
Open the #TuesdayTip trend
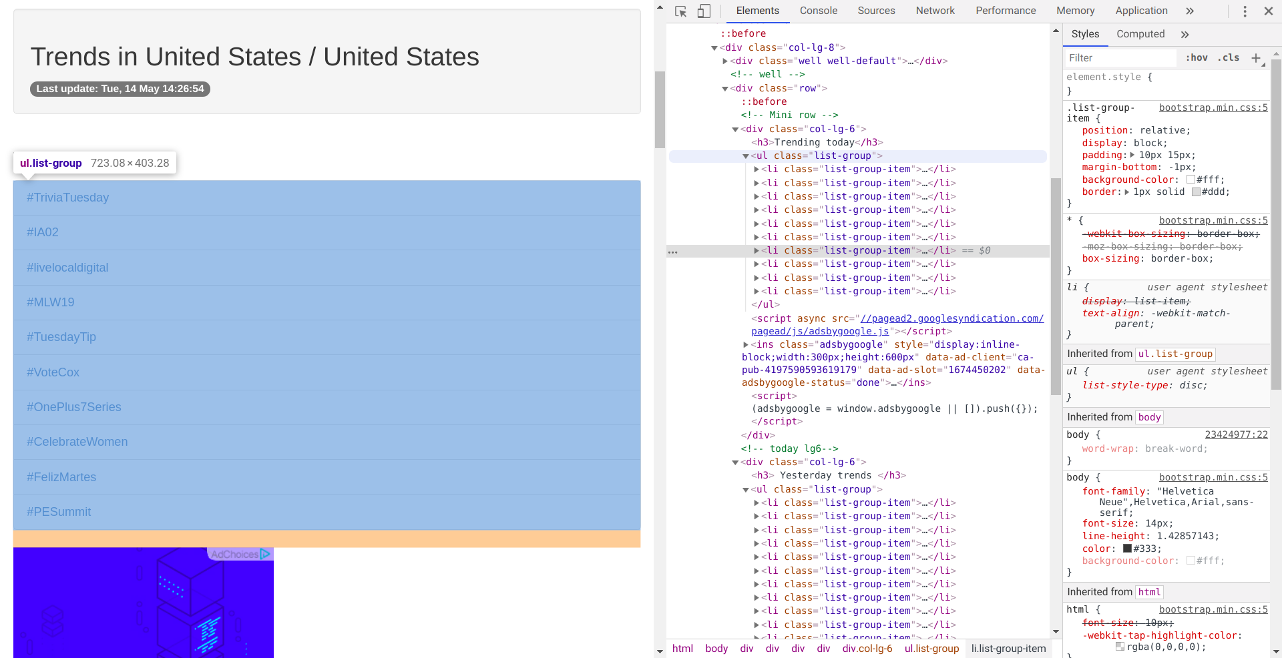coord(61,337)
